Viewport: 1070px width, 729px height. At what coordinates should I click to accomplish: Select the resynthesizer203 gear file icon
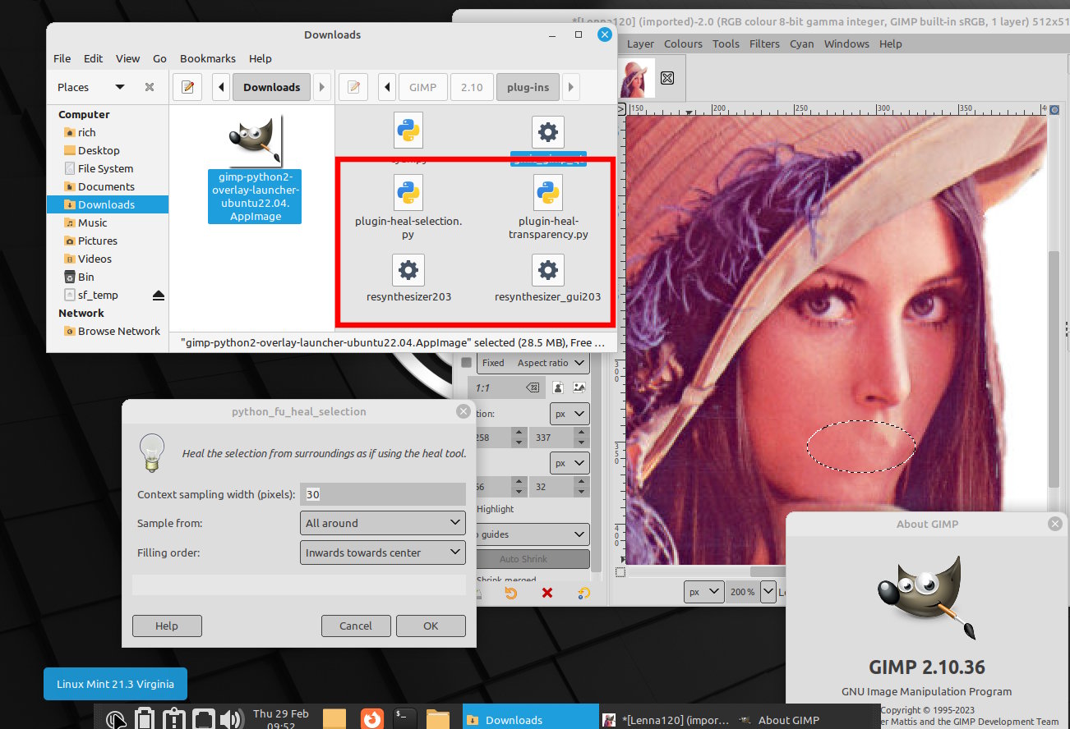click(408, 269)
